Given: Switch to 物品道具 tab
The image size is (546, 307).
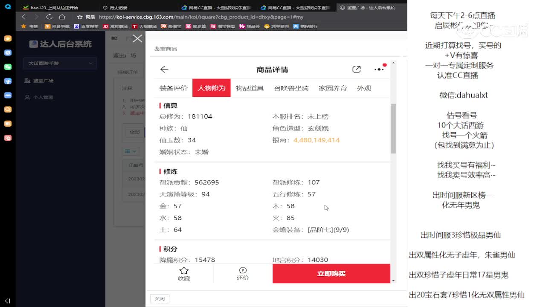Looking at the screenshot, I should coord(250,88).
